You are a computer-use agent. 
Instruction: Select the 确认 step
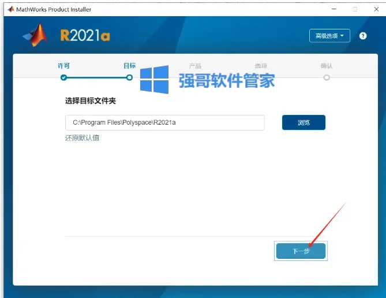327,66
